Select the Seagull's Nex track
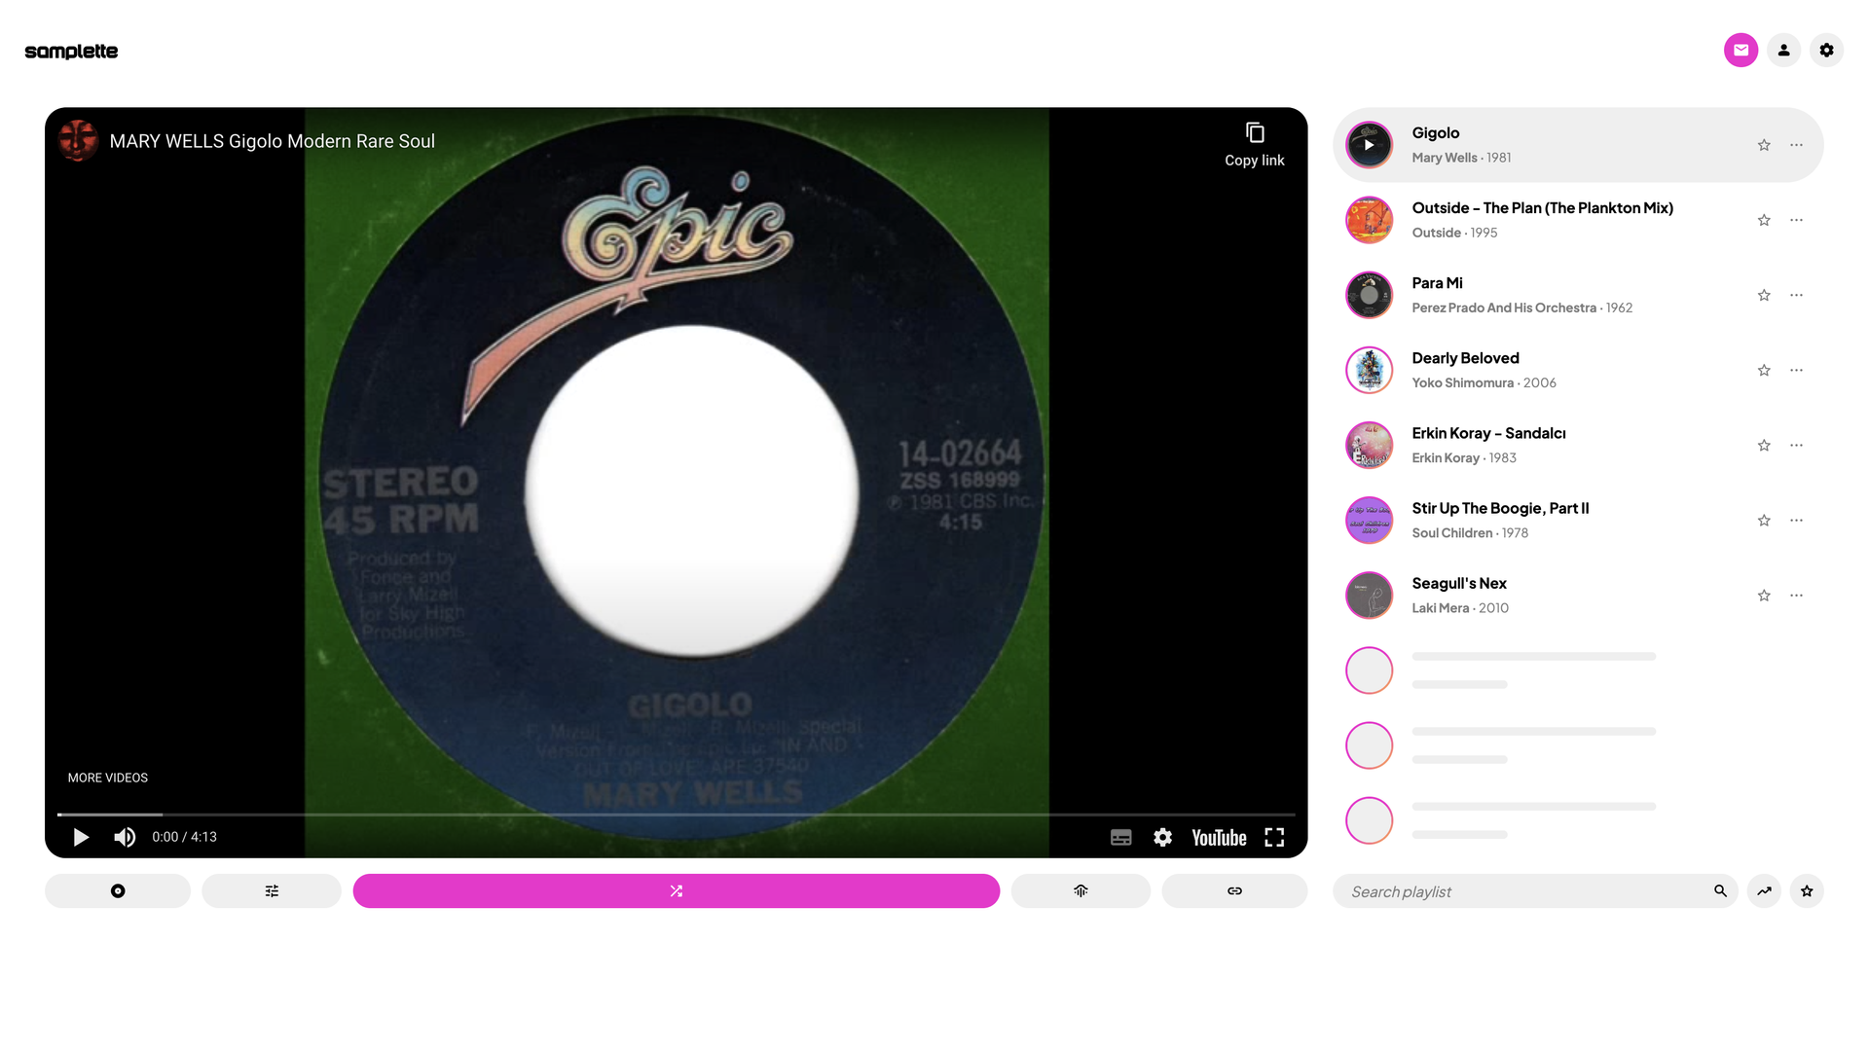The height and width of the screenshot is (1051, 1869). (1459, 583)
